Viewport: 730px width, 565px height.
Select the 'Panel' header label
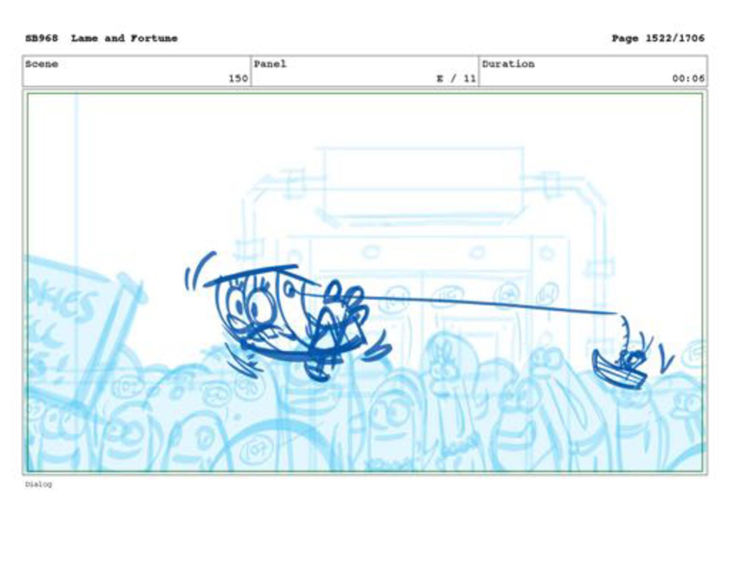point(270,64)
